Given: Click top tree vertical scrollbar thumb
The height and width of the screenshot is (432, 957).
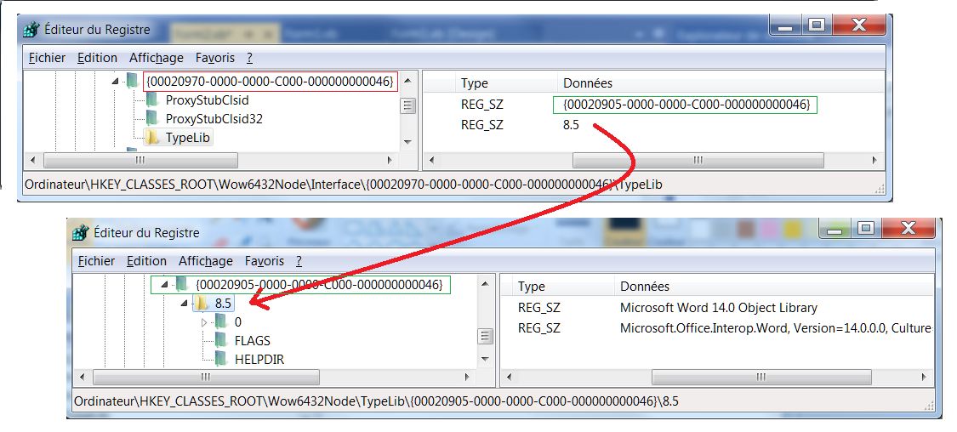Looking at the screenshot, I should 407,105.
